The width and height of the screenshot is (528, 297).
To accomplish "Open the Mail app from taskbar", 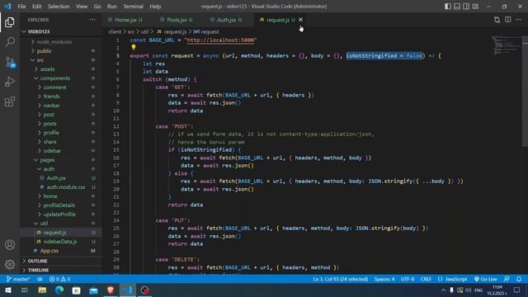I will coord(93,290).
